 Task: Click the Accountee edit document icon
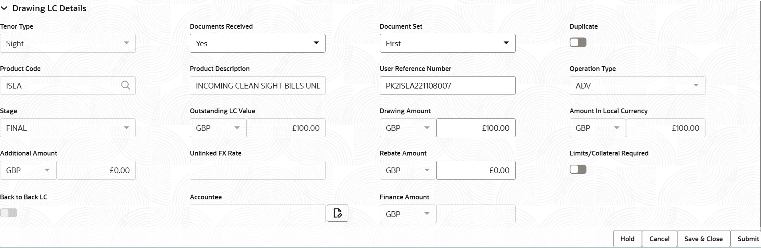338,213
